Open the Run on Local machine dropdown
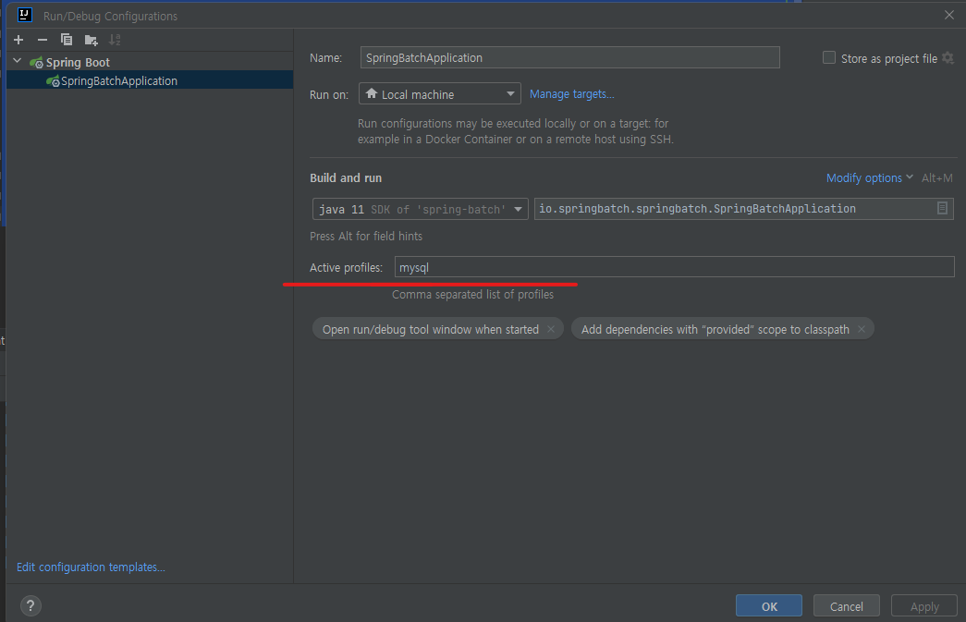 [440, 94]
